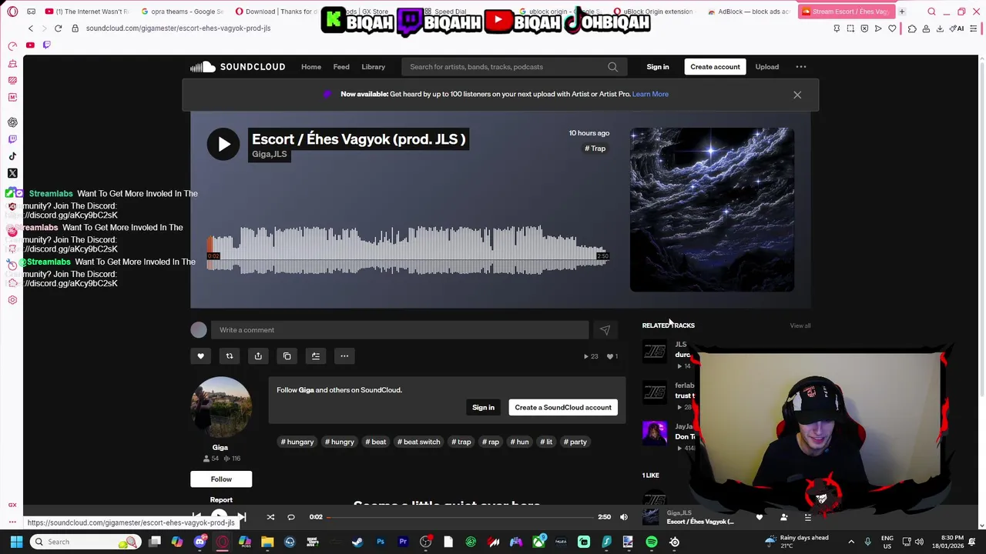
Task: Follow artist icon in bottom player
Action: point(783,517)
